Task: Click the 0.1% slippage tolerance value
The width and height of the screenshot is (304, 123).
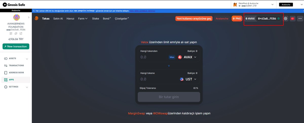Action: coord(196,88)
